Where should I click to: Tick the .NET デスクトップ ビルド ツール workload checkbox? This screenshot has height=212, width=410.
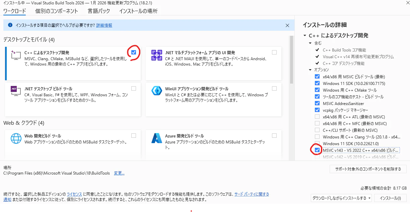point(134,89)
